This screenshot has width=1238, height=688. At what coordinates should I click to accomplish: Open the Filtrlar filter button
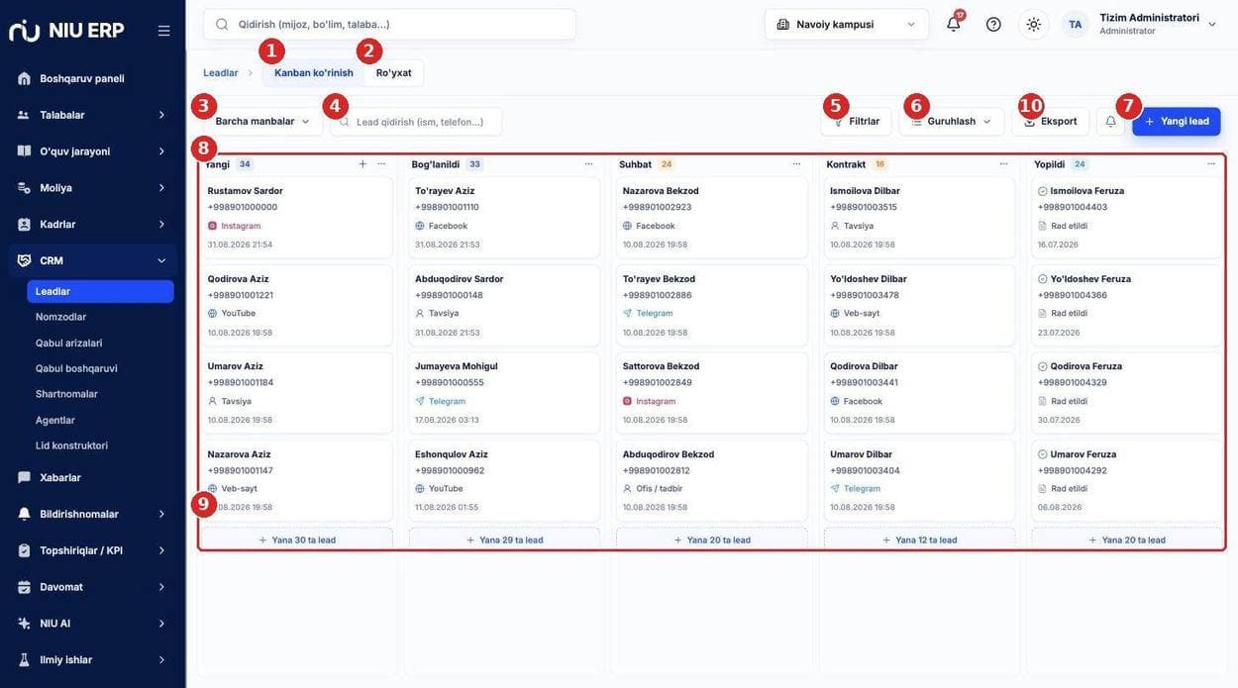pos(857,121)
